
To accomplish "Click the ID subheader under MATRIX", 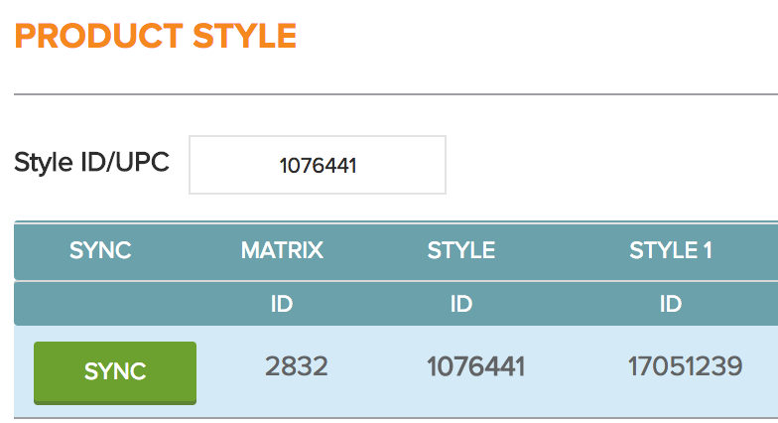I will click(282, 304).
